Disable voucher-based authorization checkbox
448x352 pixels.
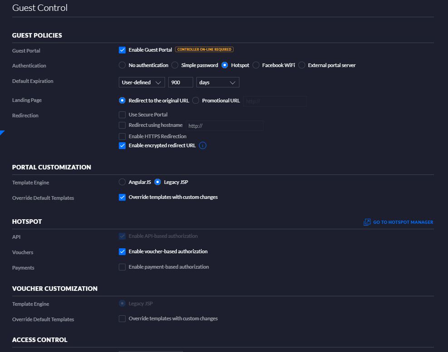coord(122,251)
